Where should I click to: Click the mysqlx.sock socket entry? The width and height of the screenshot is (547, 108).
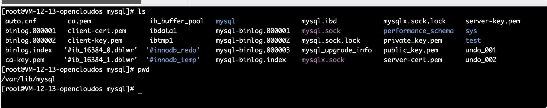[323, 60]
